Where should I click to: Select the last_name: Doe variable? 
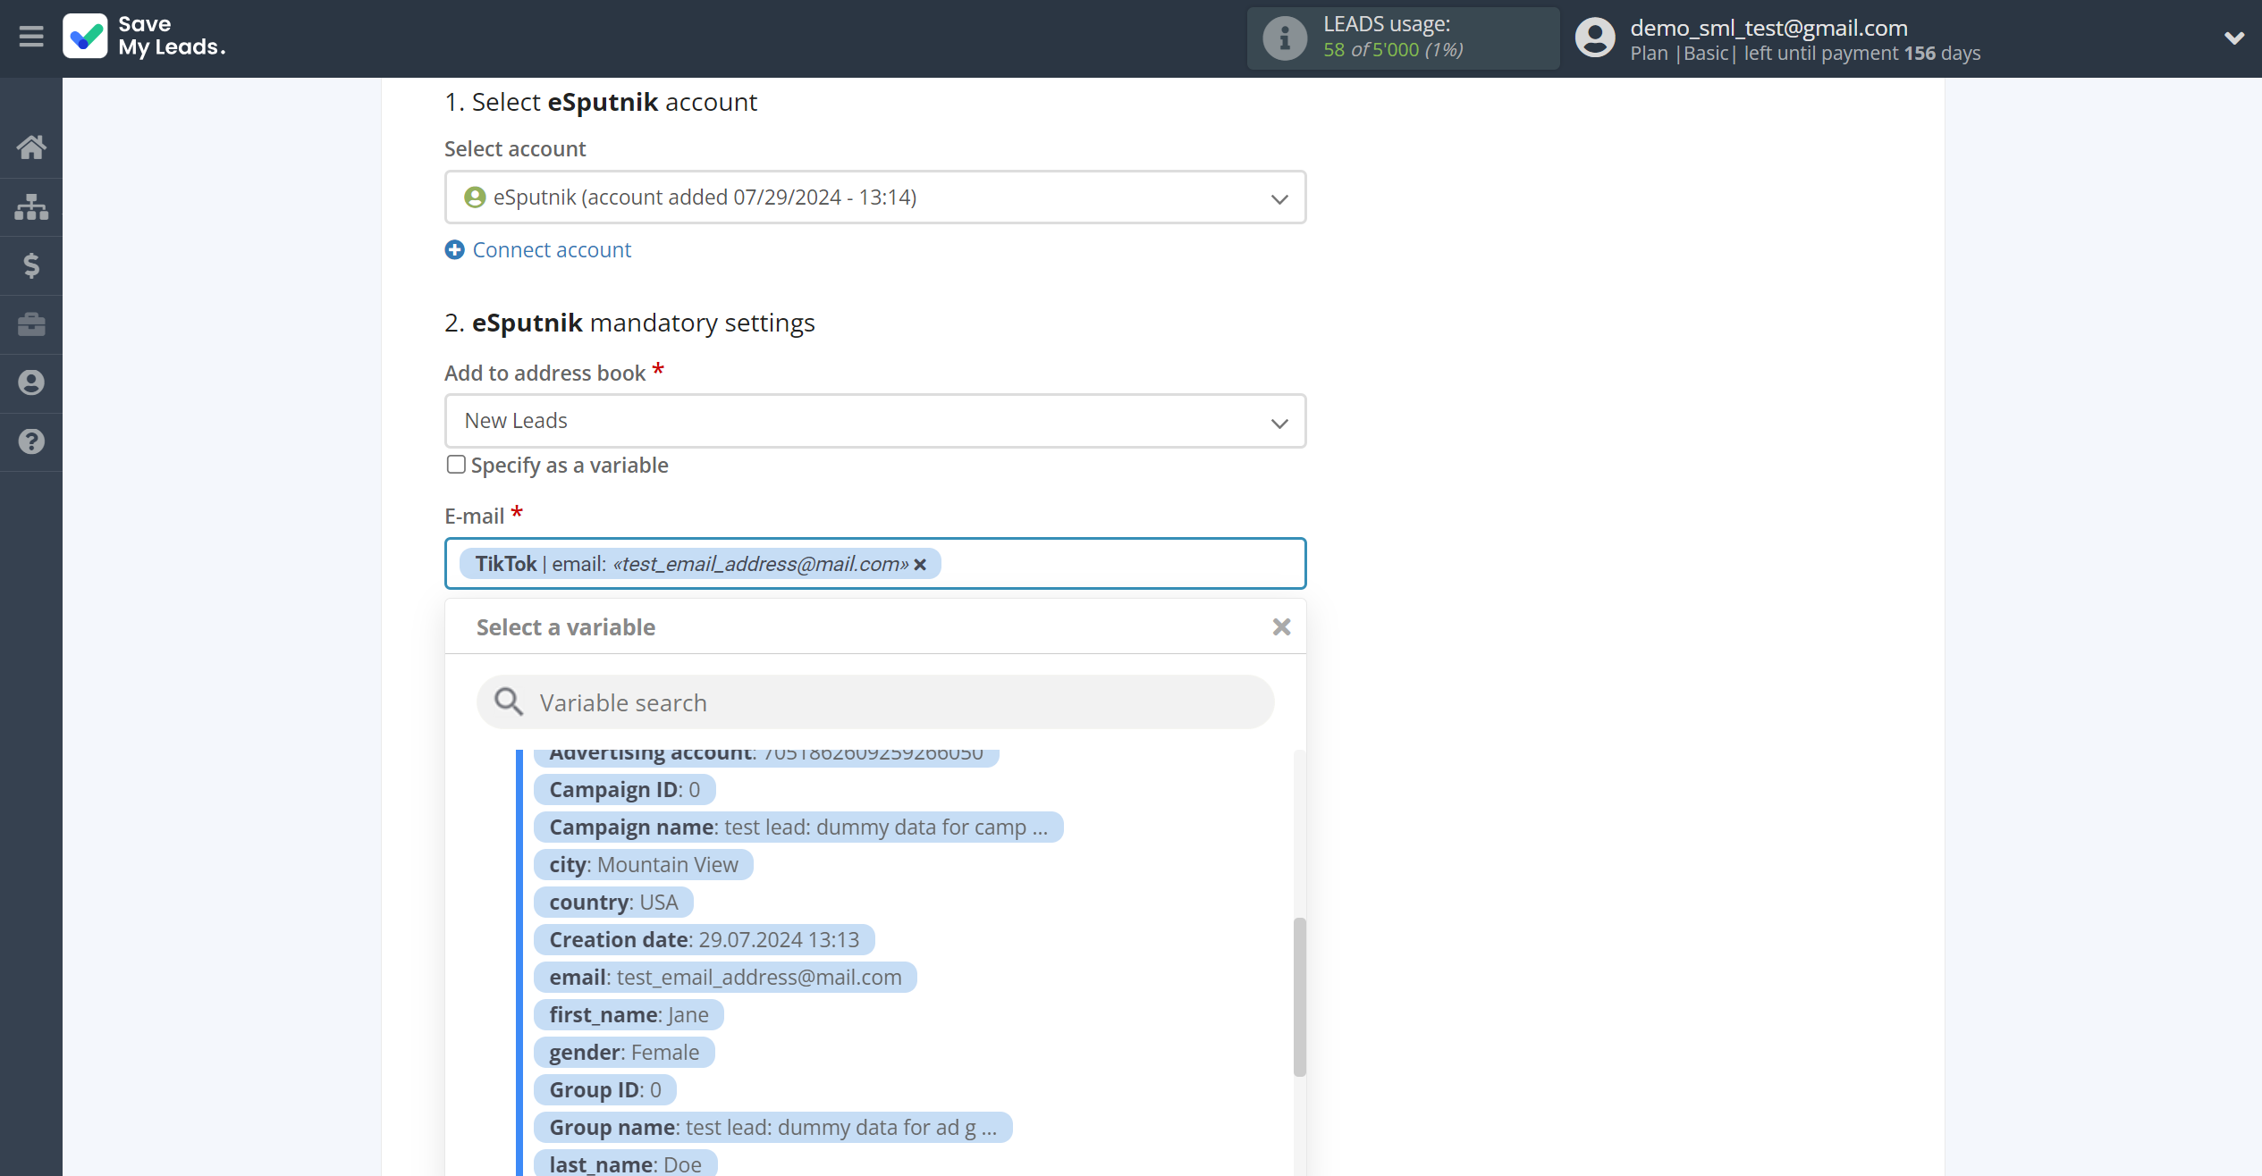[625, 1164]
